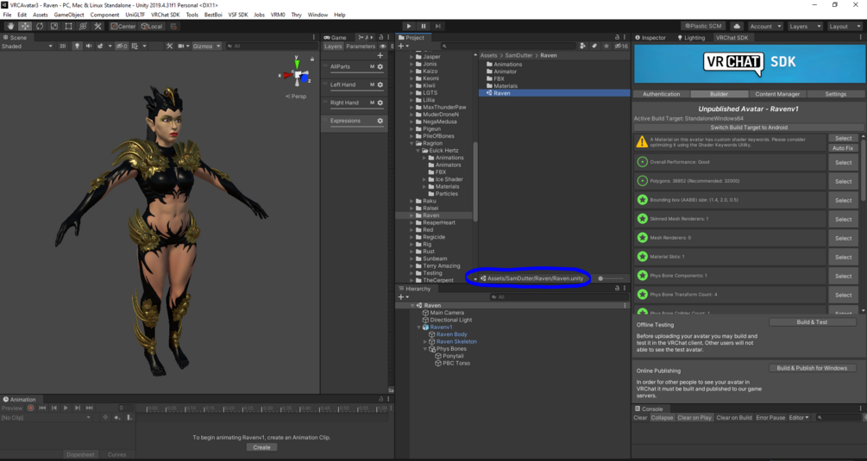Select the Hand tool in toolbar
This screenshot has height=461, width=867.
tap(10, 26)
